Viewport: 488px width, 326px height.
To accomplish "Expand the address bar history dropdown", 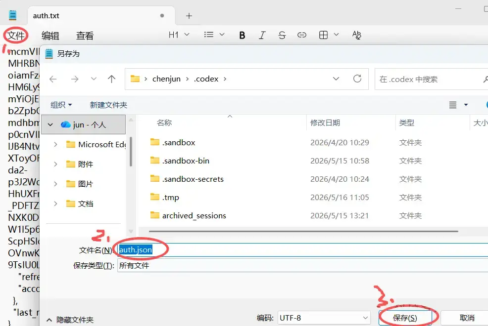I will click(336, 79).
